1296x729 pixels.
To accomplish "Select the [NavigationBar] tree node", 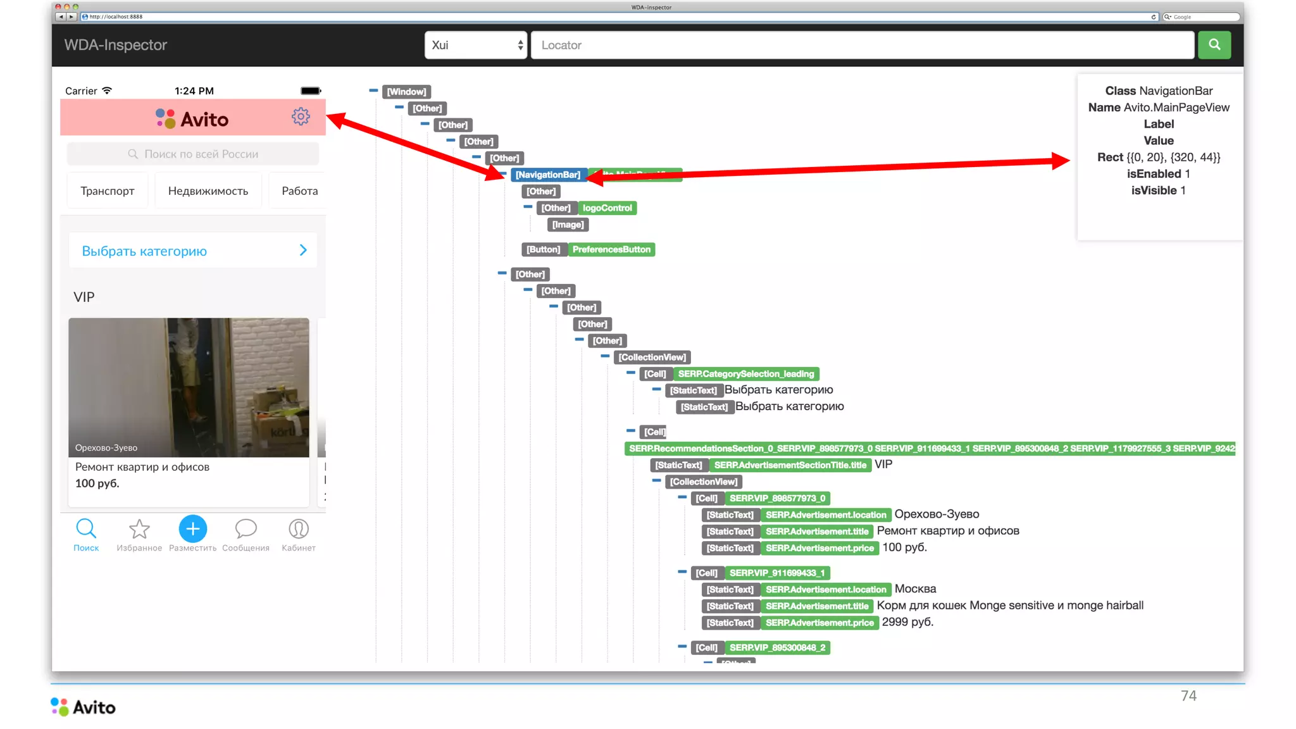I will tap(547, 175).
